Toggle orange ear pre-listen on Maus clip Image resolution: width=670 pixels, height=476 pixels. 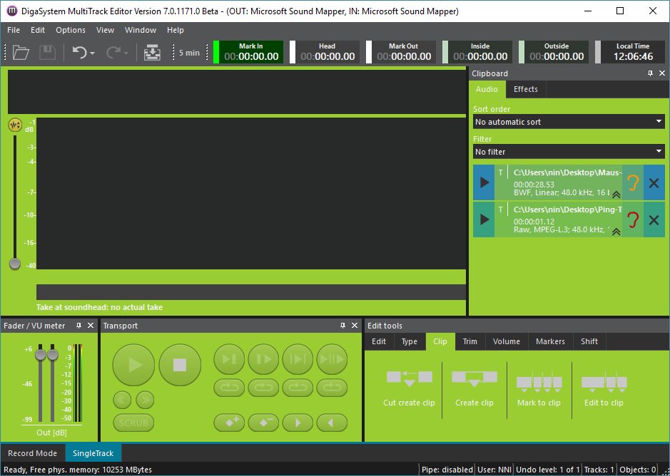(632, 183)
